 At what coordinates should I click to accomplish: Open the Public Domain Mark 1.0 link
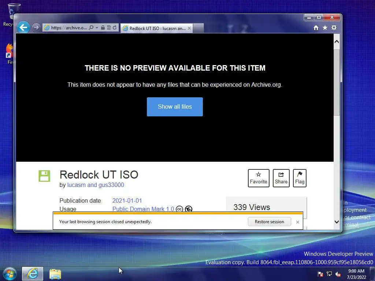[143, 209]
